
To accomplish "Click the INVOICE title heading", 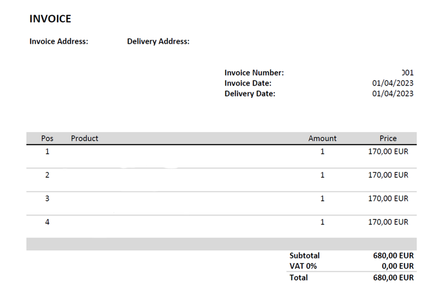I will click(x=50, y=19).
